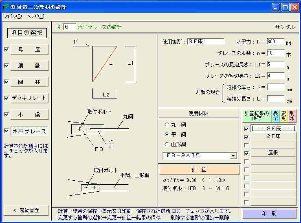
Task: Select the 丸鋼 radio button
Action: (x=167, y=125)
